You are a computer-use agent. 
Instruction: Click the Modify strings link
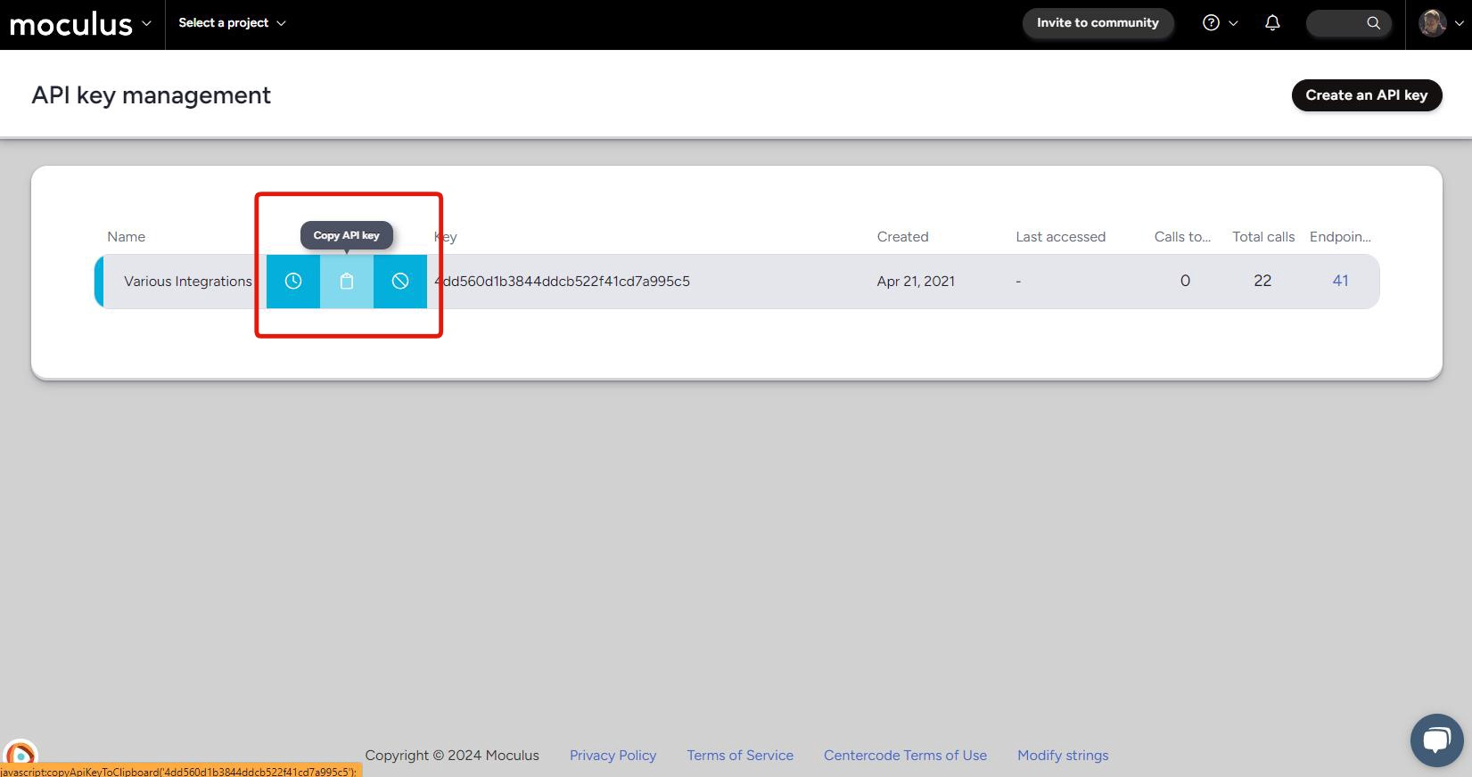pyautogui.click(x=1063, y=756)
